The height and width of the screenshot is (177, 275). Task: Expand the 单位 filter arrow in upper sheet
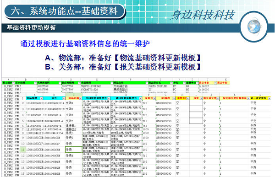click(184, 83)
